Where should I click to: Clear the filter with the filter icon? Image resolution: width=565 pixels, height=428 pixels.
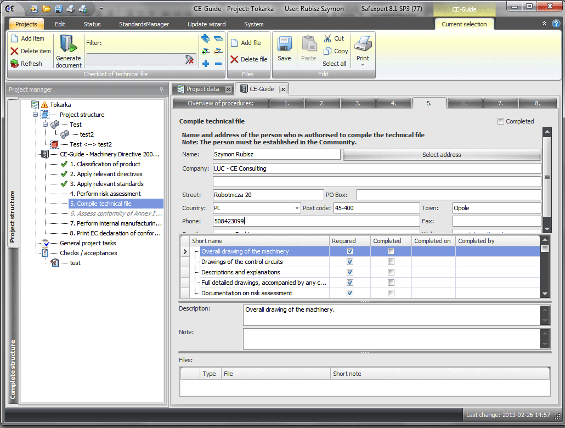pyautogui.click(x=190, y=59)
